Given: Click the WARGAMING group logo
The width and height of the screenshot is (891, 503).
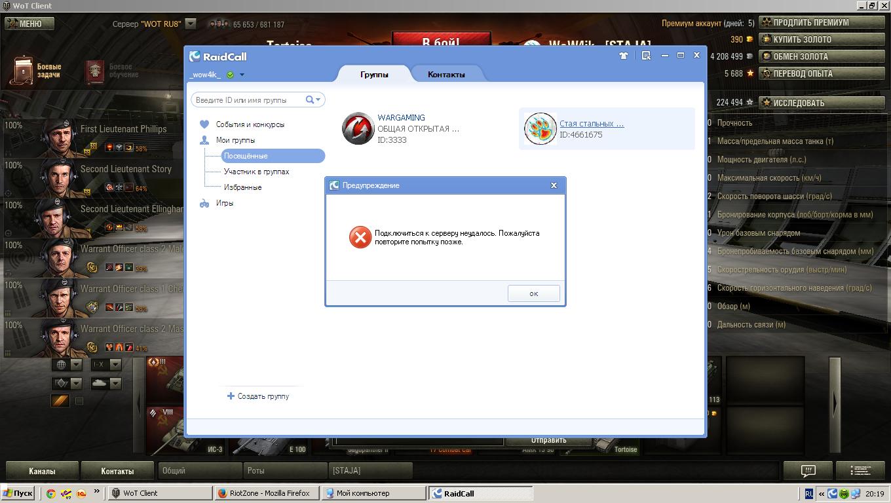Looking at the screenshot, I should tap(358, 128).
